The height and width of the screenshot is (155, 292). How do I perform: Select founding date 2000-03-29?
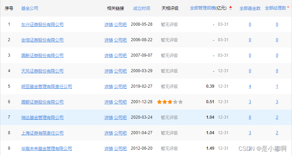141,71
